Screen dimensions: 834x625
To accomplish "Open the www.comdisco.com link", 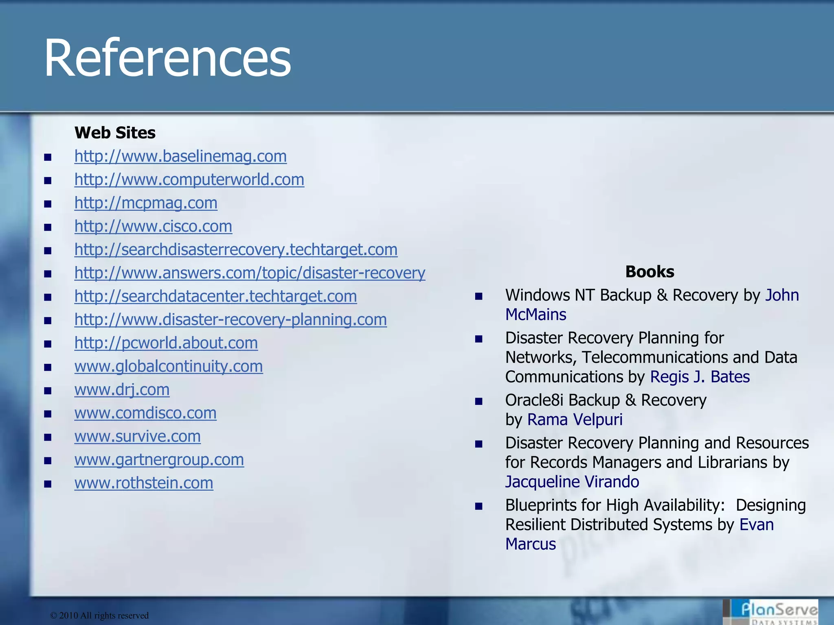I will click(x=145, y=413).
